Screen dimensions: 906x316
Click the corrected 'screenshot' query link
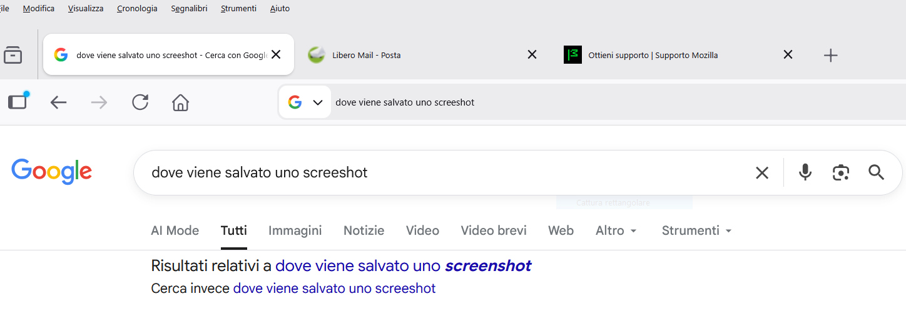[403, 266]
